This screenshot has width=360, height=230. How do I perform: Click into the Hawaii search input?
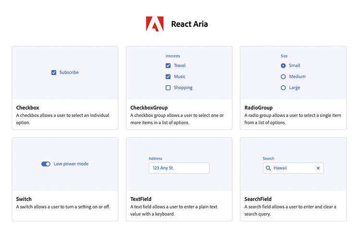292,168
